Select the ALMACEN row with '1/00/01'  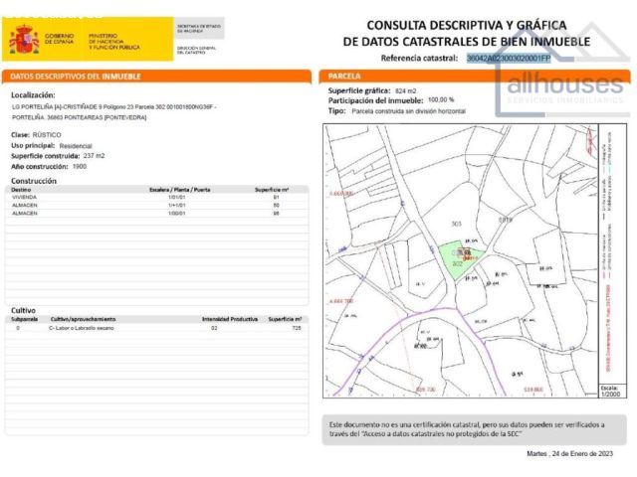156,214
